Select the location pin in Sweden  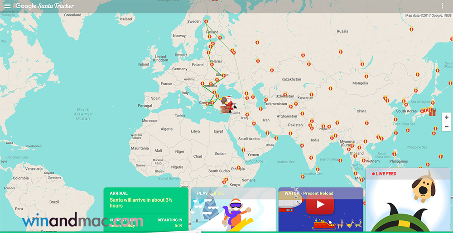[206, 22]
